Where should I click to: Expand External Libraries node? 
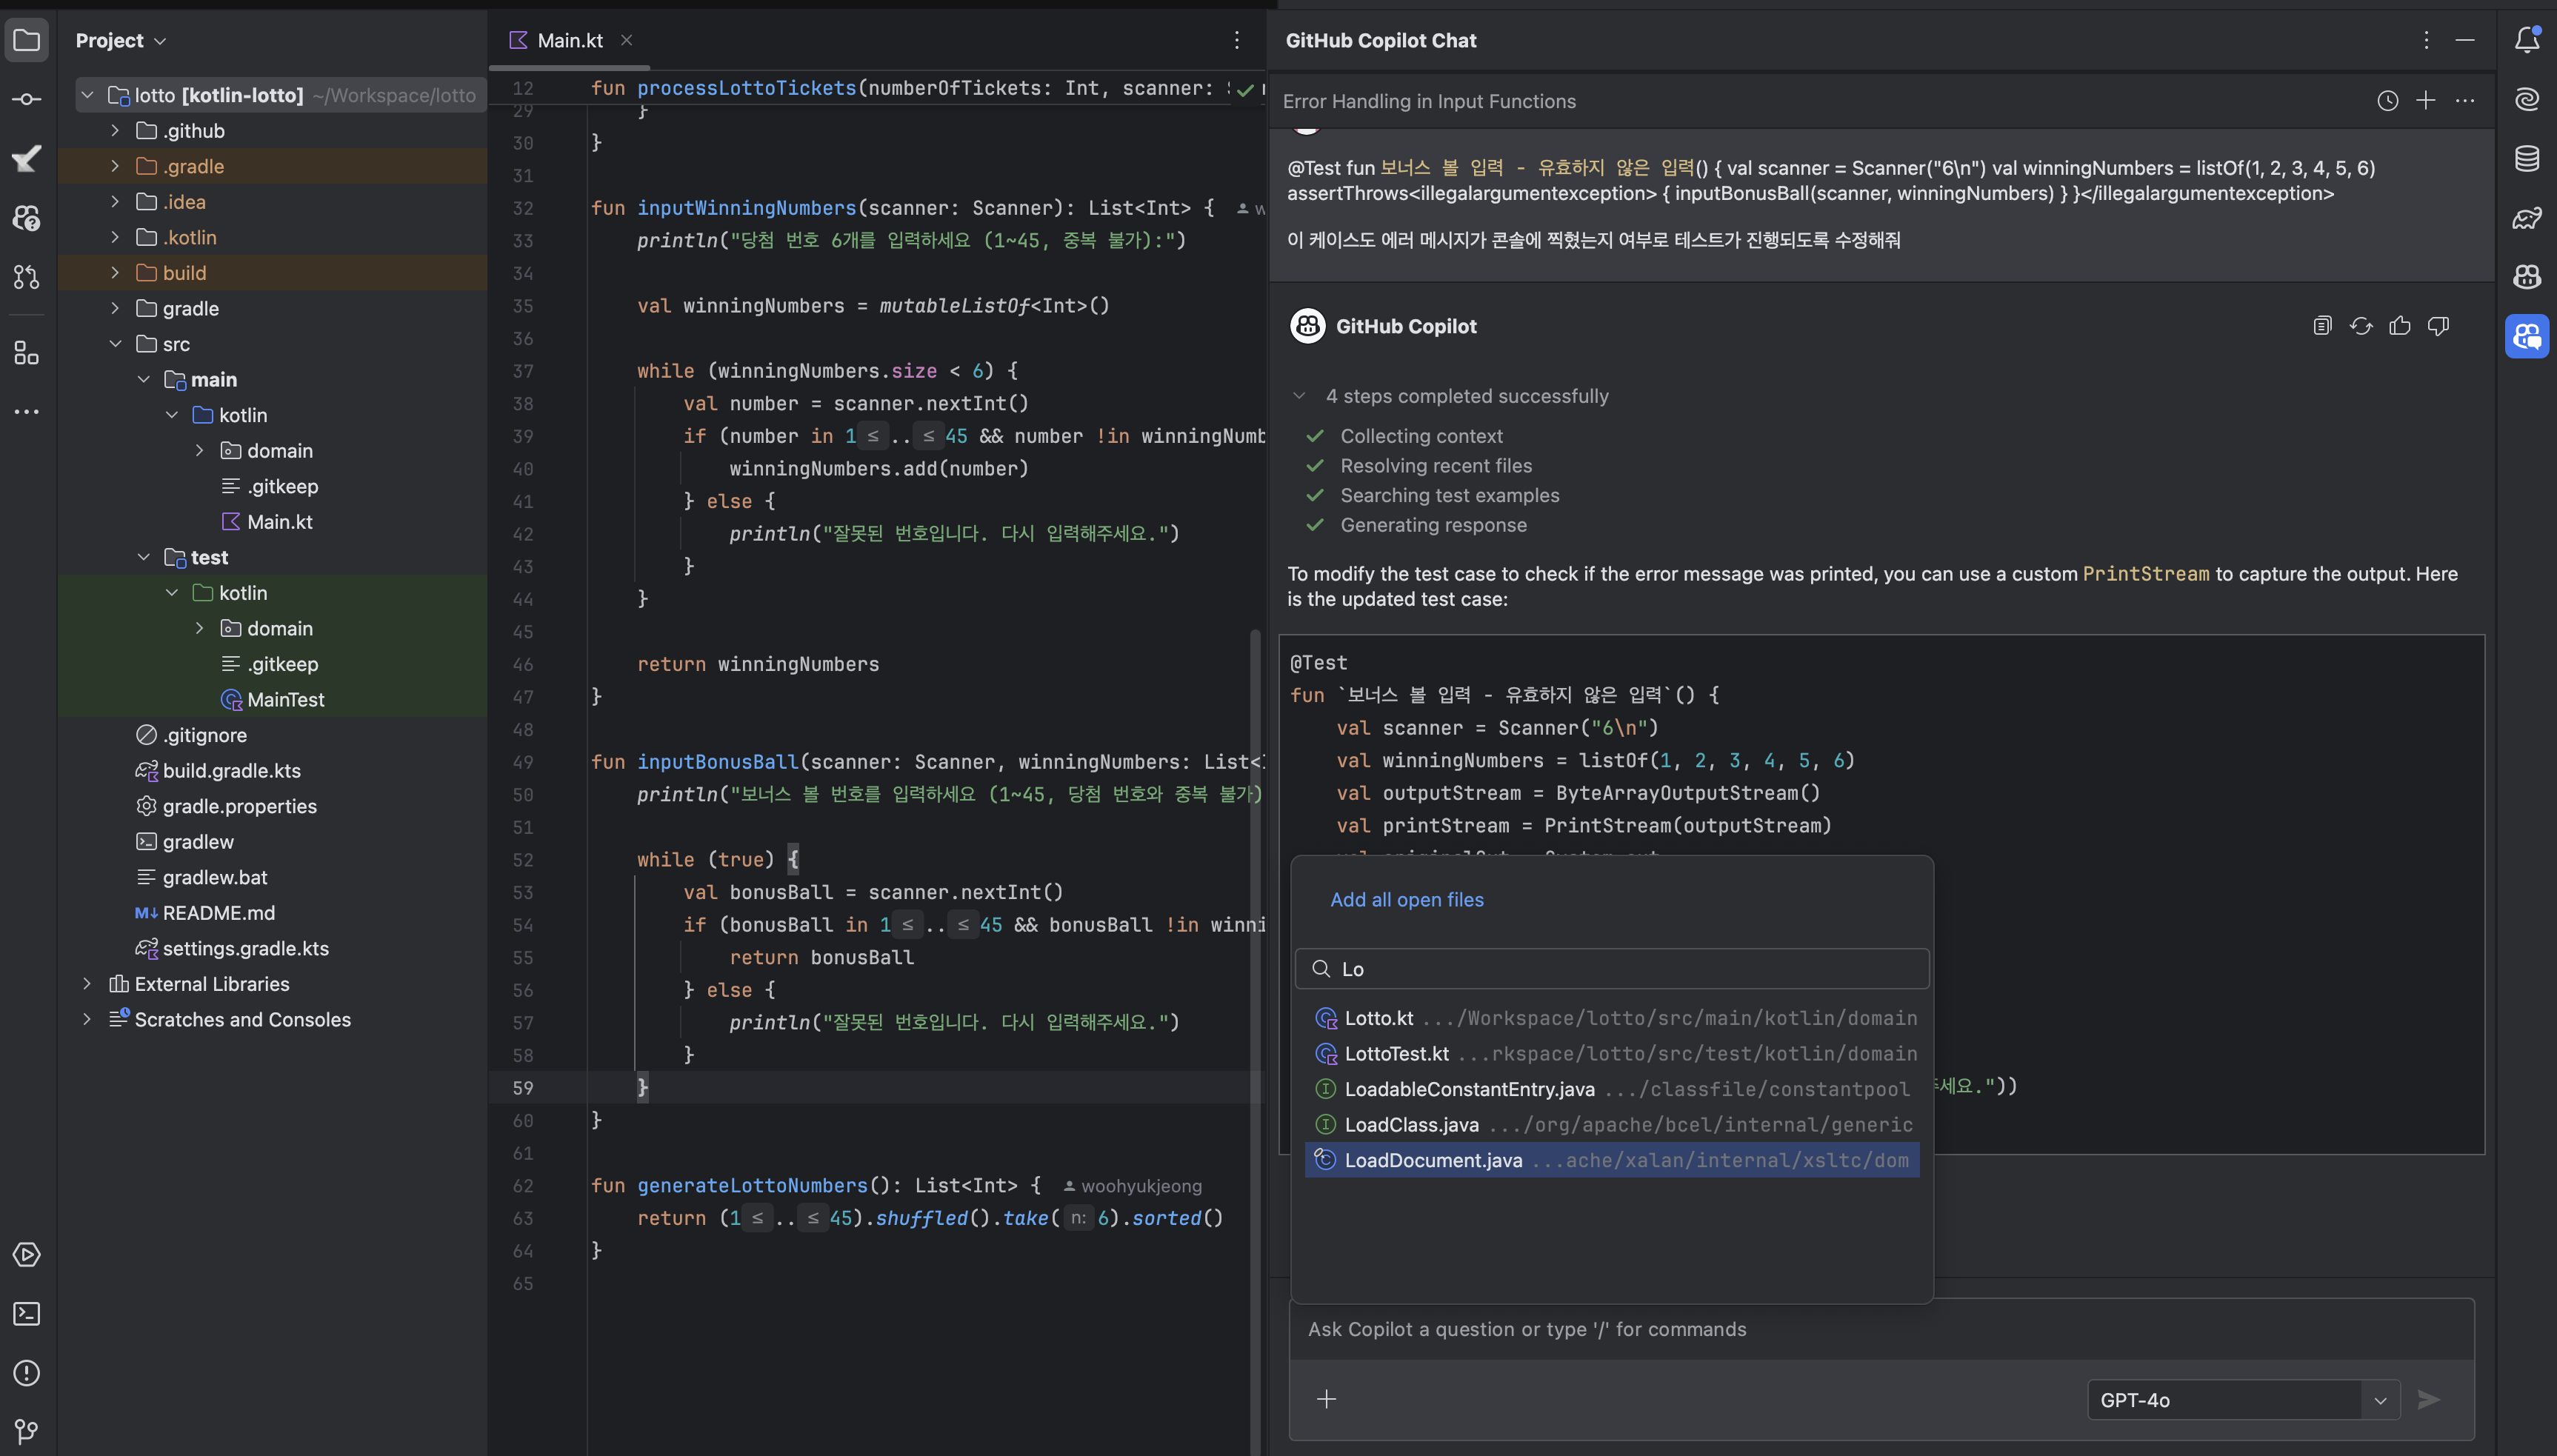pyautogui.click(x=87, y=984)
